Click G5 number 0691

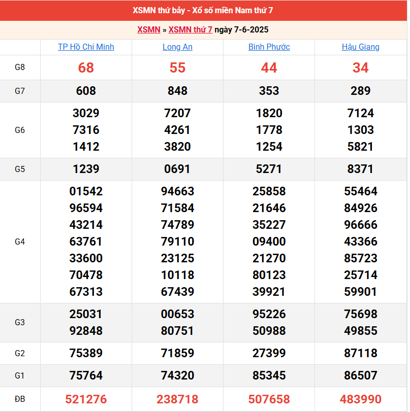click(177, 169)
